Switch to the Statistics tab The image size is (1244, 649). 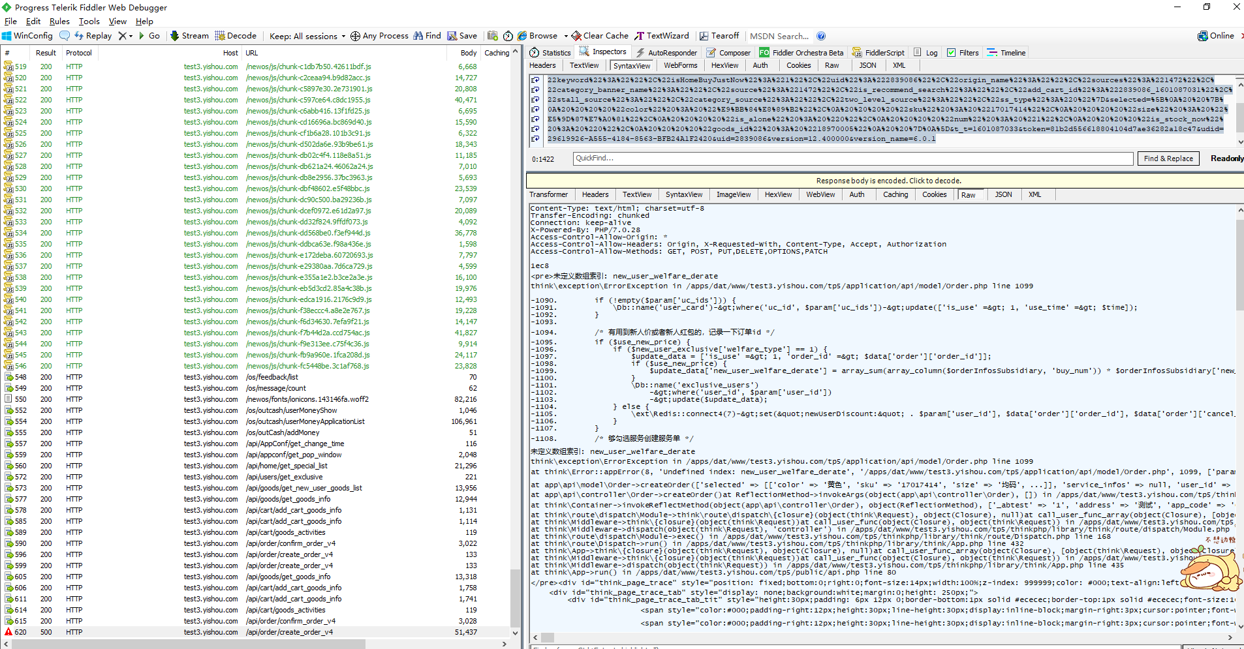coord(550,53)
